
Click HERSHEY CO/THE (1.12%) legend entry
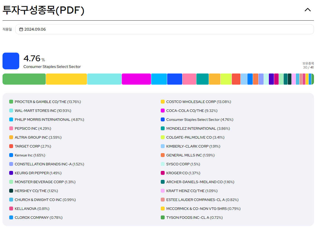click(33, 191)
